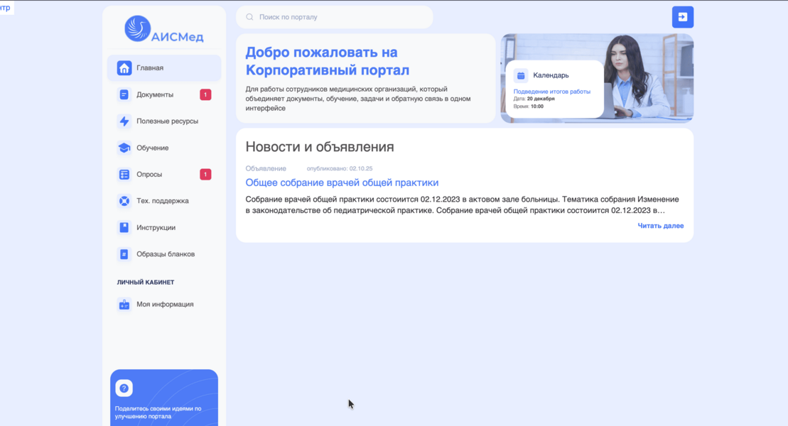Viewport: 788px width, 426px height.
Task: Click the Добро пожаловать на Корпоративный портал heading
Action: [x=327, y=61]
